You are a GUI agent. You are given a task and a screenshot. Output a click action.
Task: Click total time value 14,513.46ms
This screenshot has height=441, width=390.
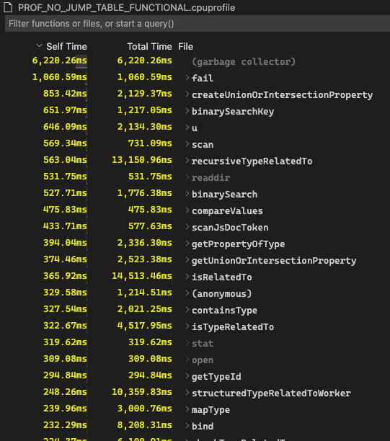(x=142, y=276)
